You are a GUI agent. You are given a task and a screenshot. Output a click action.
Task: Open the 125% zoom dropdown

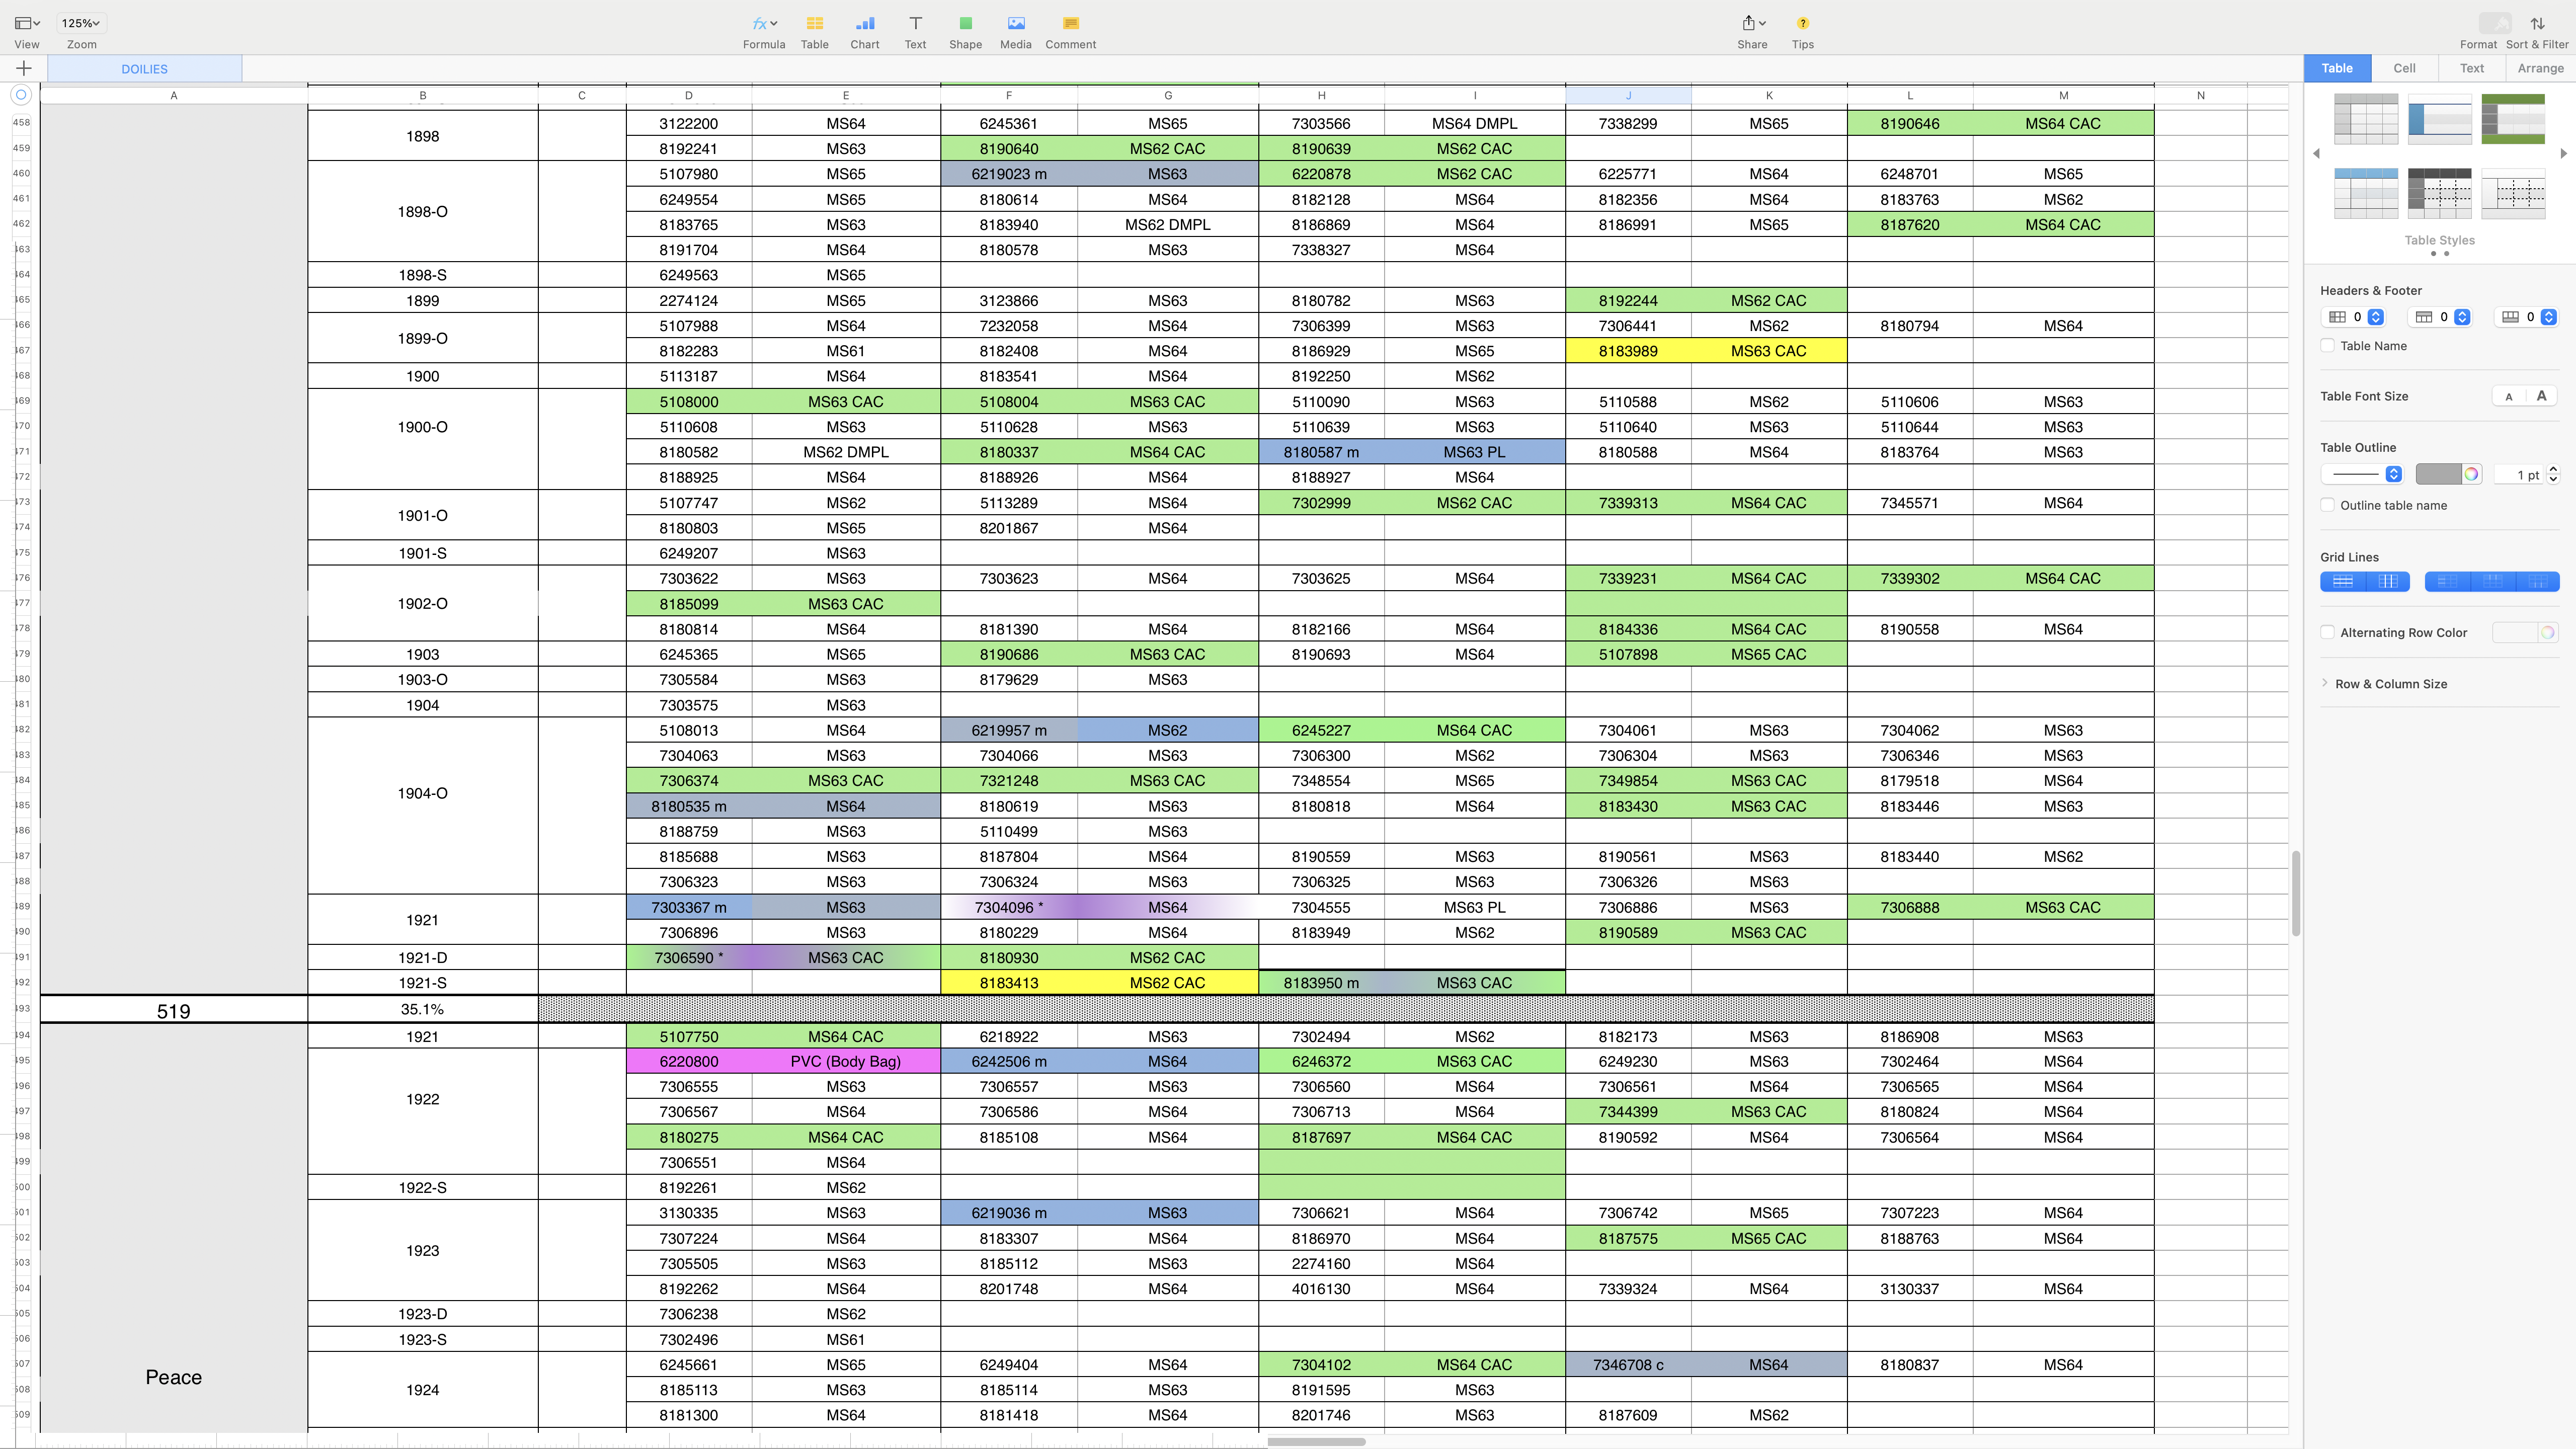coord(81,23)
